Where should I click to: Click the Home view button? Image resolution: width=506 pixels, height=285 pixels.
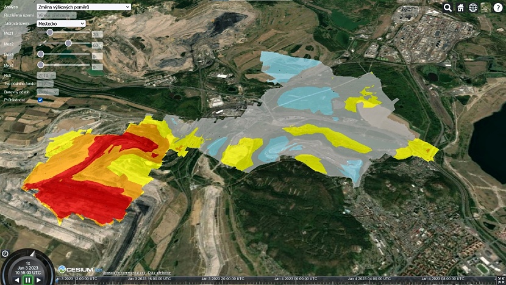point(460,7)
